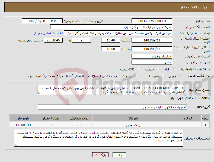This screenshot has height=162, width=214.
Task: Click the ردیف column header
Action: pos(205,118)
